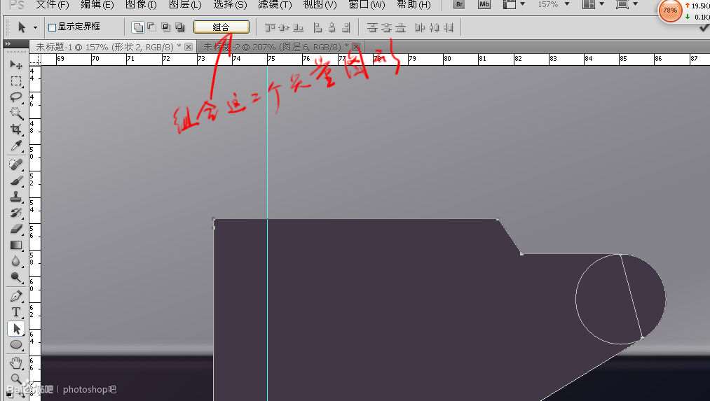Distribute right edges of paths

(449, 28)
